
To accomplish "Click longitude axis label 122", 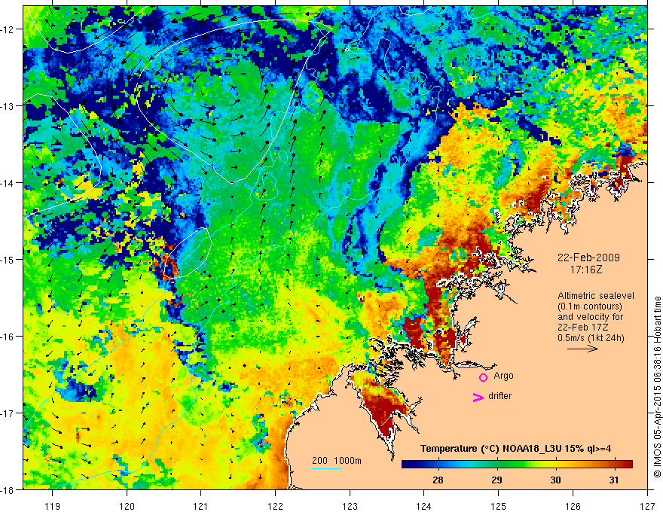I will [x=275, y=506].
